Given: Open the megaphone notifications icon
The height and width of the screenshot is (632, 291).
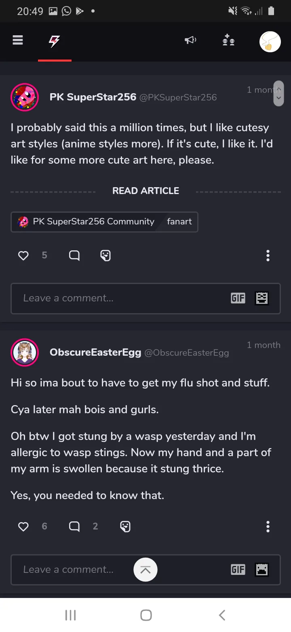Looking at the screenshot, I should click(x=190, y=40).
